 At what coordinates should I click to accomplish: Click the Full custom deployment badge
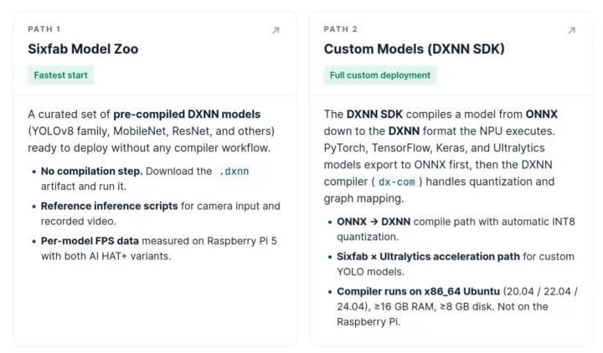pos(380,75)
